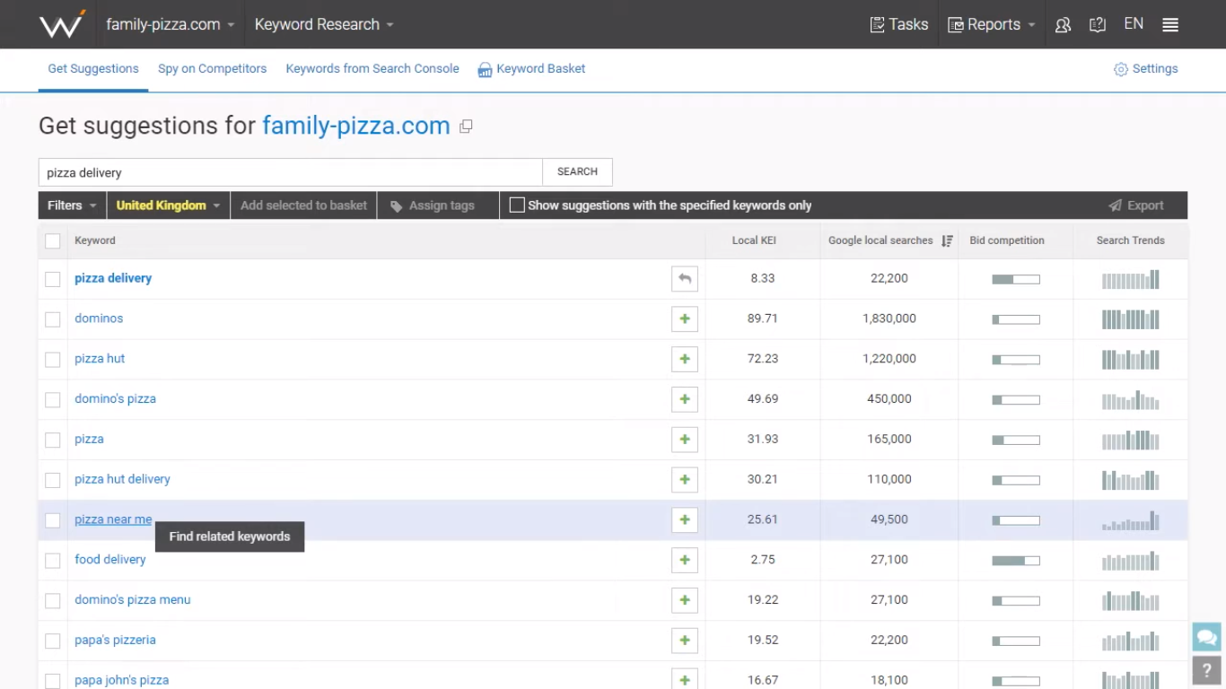The image size is (1226, 689).
Task: Add pizza near me with plus icon
Action: pos(685,519)
